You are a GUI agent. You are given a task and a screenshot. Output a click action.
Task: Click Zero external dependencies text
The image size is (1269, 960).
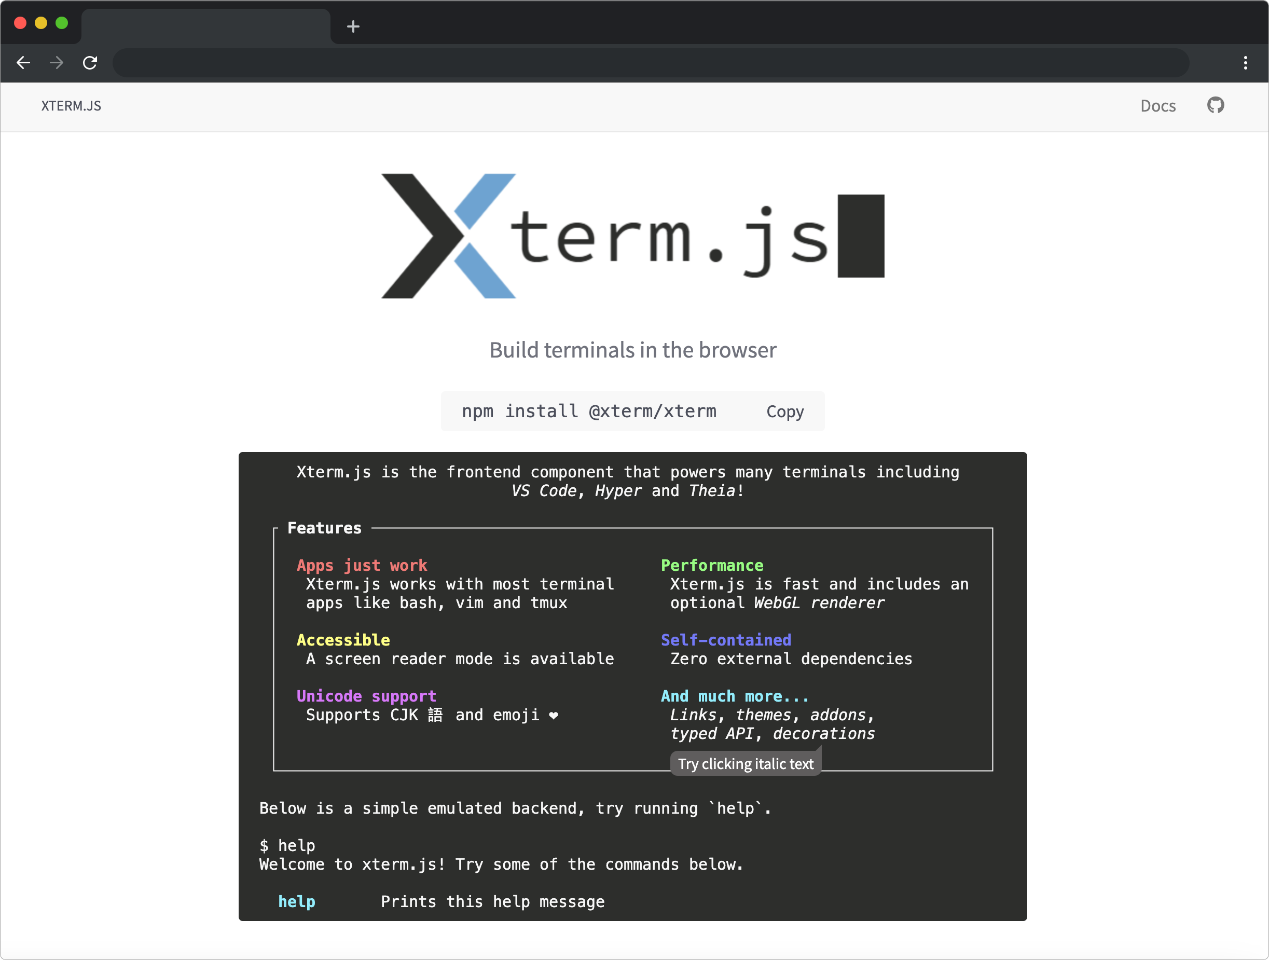(791, 659)
